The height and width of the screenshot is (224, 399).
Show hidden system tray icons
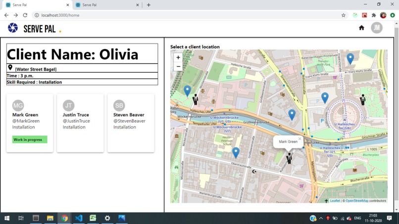[321, 218]
